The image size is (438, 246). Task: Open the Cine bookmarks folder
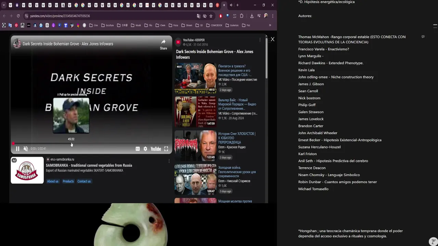pos(93,25)
